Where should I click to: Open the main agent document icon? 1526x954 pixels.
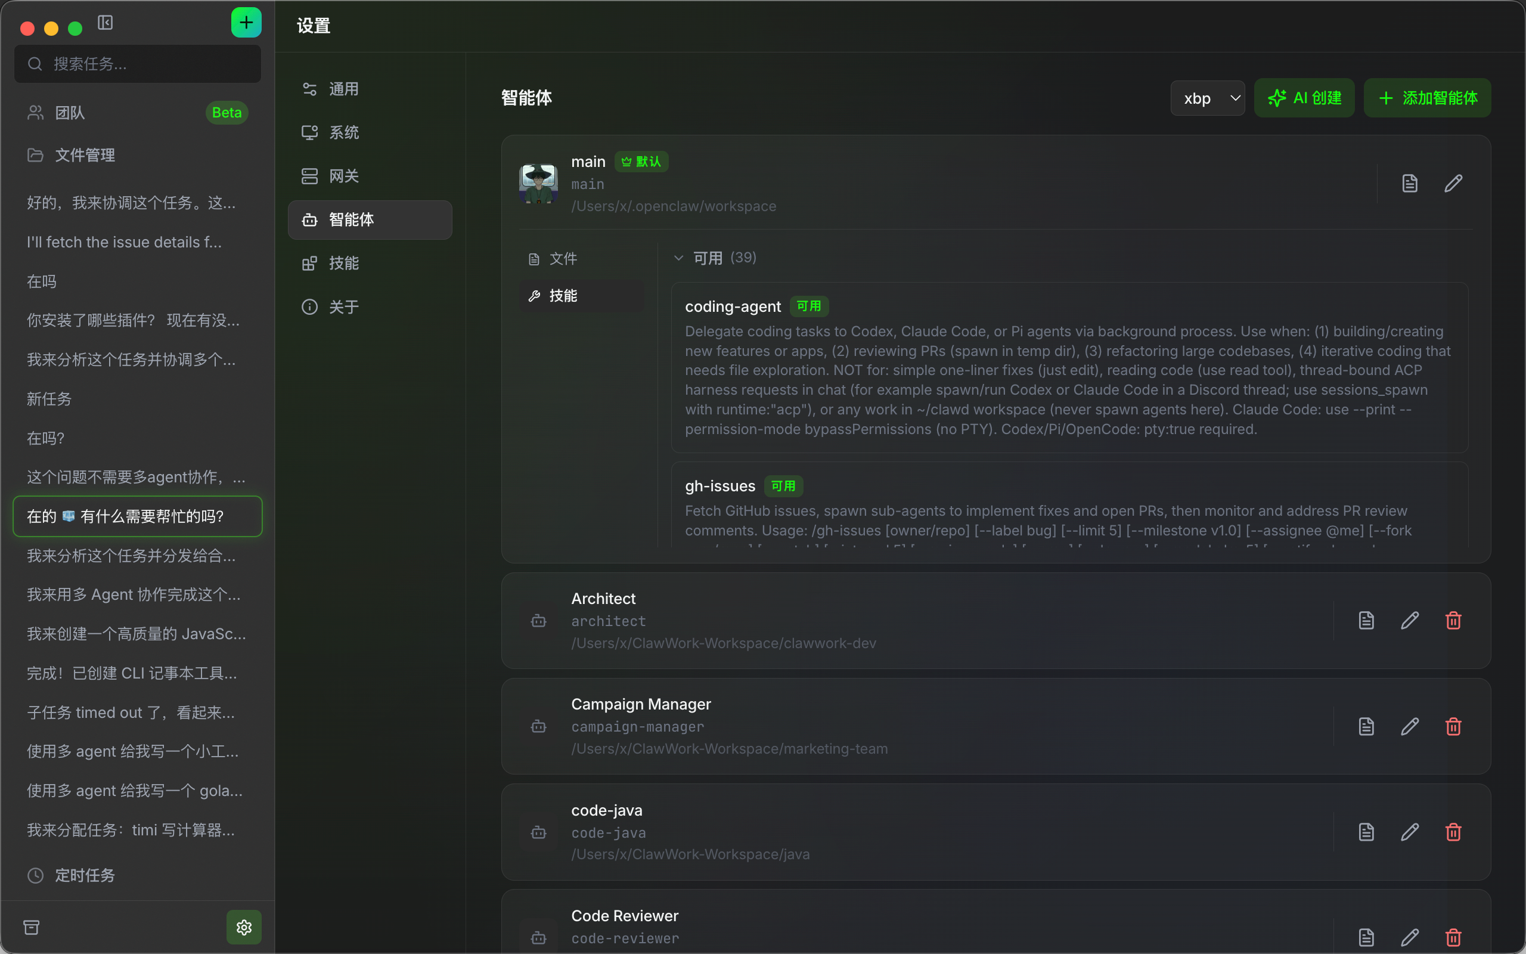pyautogui.click(x=1410, y=184)
